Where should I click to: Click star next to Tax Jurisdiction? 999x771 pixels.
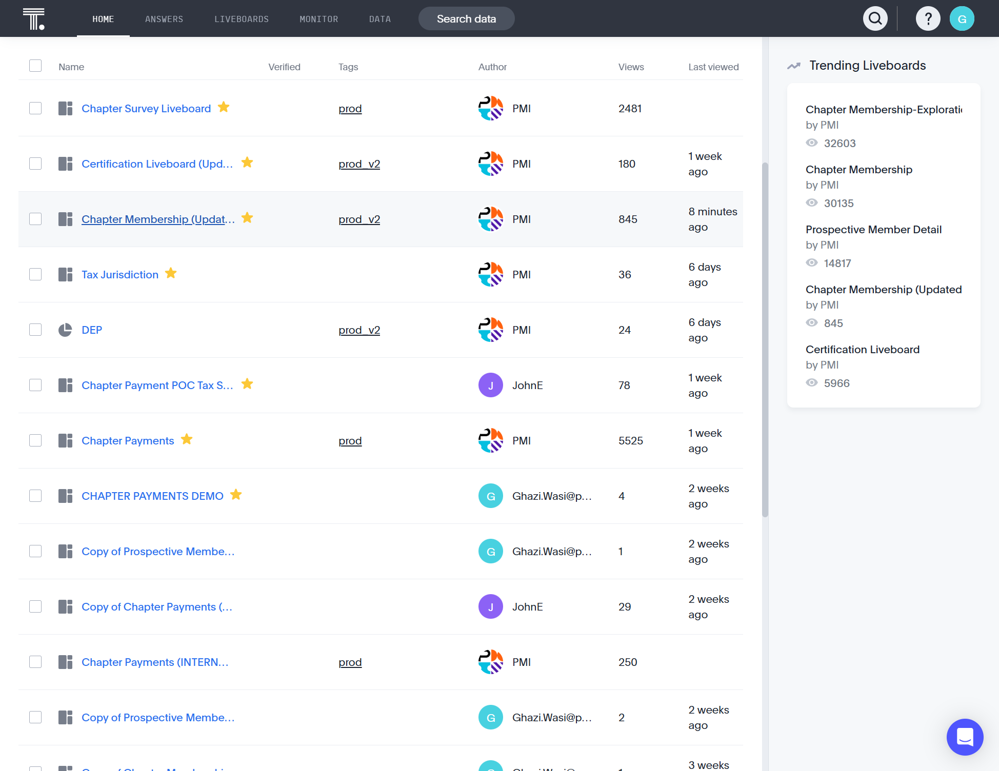171,273
